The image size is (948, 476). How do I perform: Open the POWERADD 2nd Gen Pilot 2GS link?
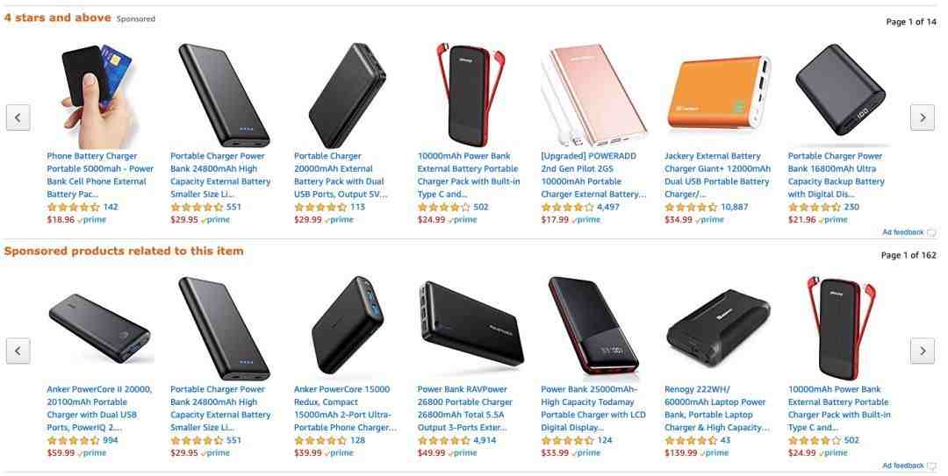point(593,175)
